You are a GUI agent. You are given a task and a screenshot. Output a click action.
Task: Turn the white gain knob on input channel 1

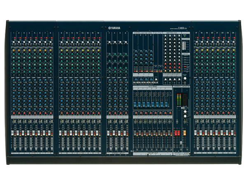click(14, 42)
